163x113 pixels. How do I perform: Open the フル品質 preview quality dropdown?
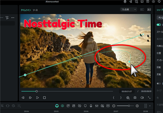coord(128,9)
